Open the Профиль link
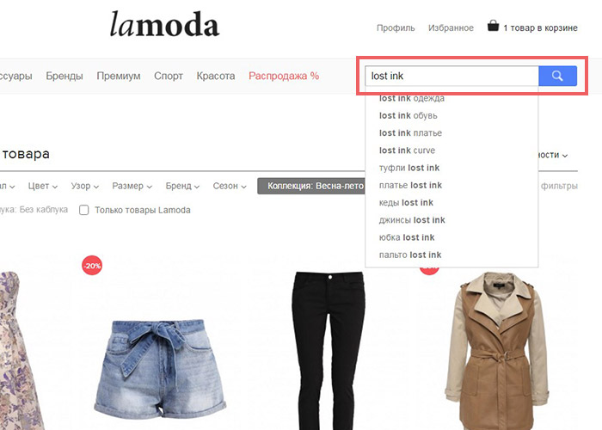The image size is (602, 430). [396, 28]
